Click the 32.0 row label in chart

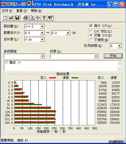coord(10,105)
